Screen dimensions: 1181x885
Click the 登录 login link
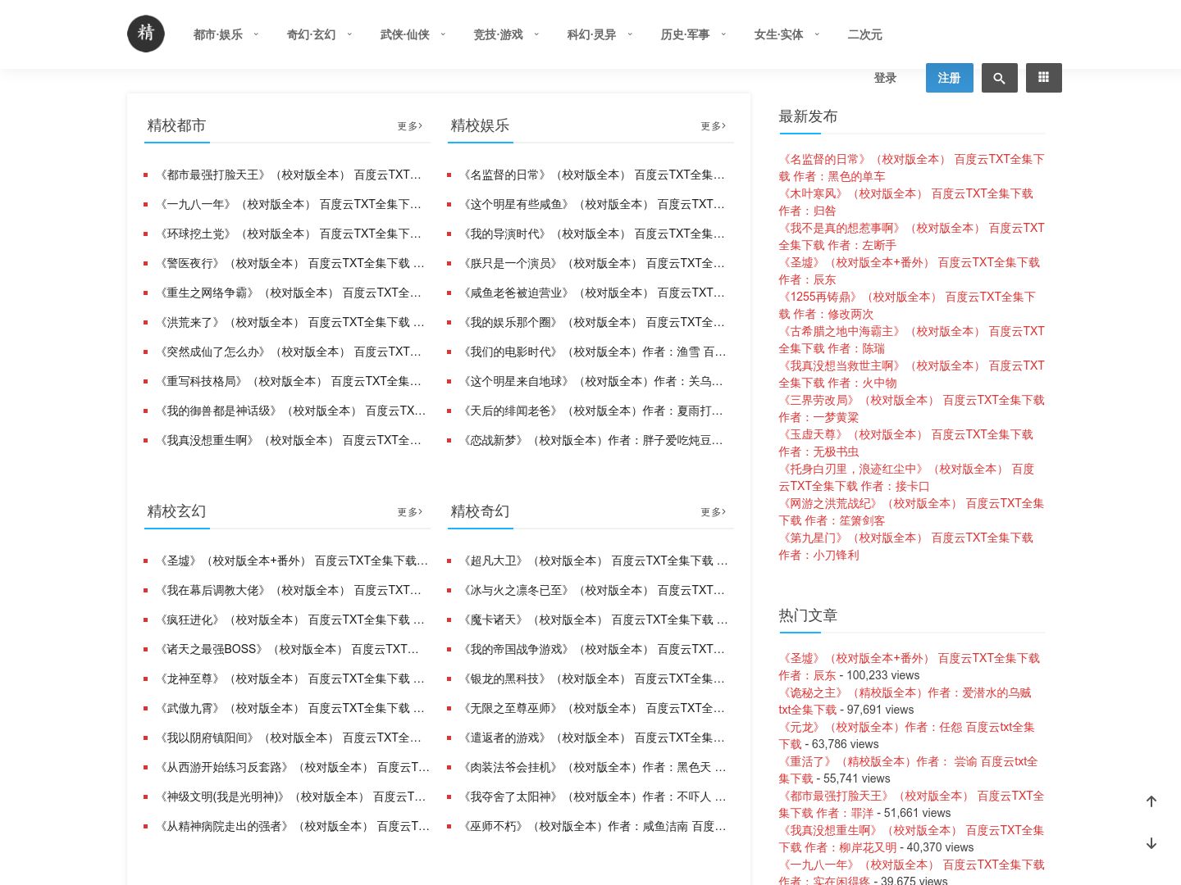point(885,78)
